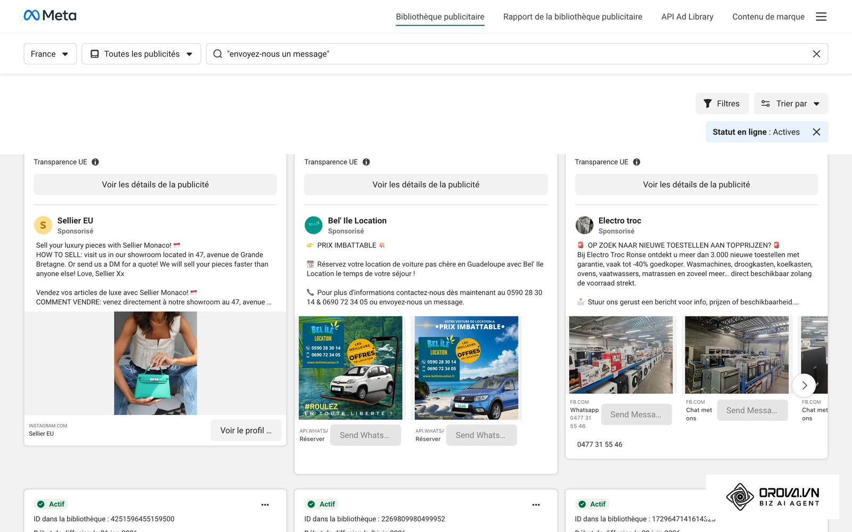
Task: Click info icon on Bel' Ile Location Transparence UE
Action: [366, 162]
